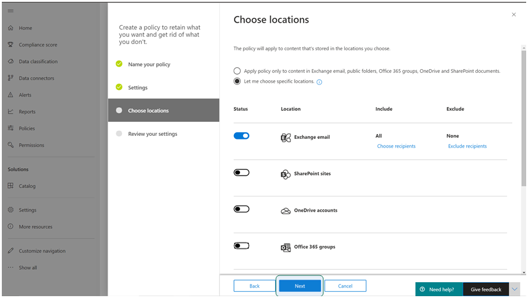Image resolution: width=528 pixels, height=298 pixels.
Task: Click the Alerts triangle icon
Action: click(x=11, y=95)
